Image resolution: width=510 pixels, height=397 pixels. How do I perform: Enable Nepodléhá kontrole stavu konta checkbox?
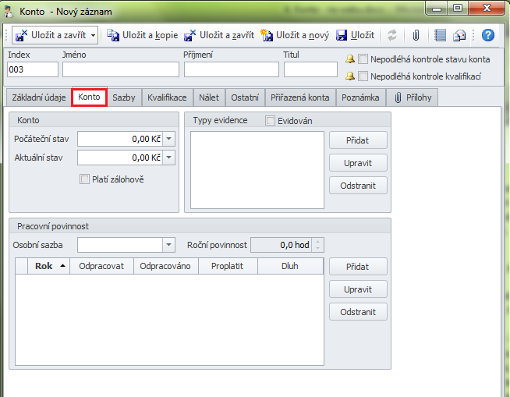(363, 59)
